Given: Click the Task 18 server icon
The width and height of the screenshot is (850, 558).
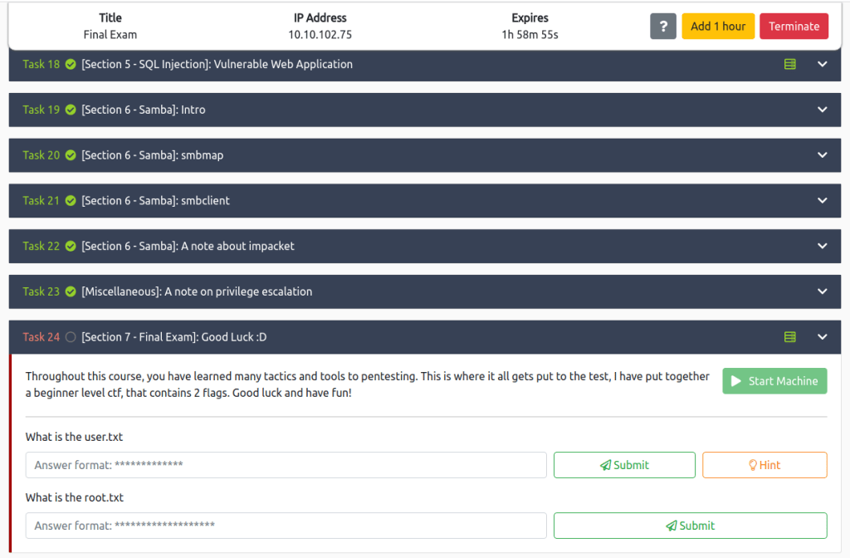Looking at the screenshot, I should point(790,64).
